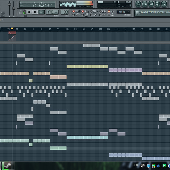Click the 178.000 tempo display

pyautogui.click(x=52, y=12)
